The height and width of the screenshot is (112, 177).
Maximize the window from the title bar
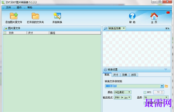[x=160, y=1]
